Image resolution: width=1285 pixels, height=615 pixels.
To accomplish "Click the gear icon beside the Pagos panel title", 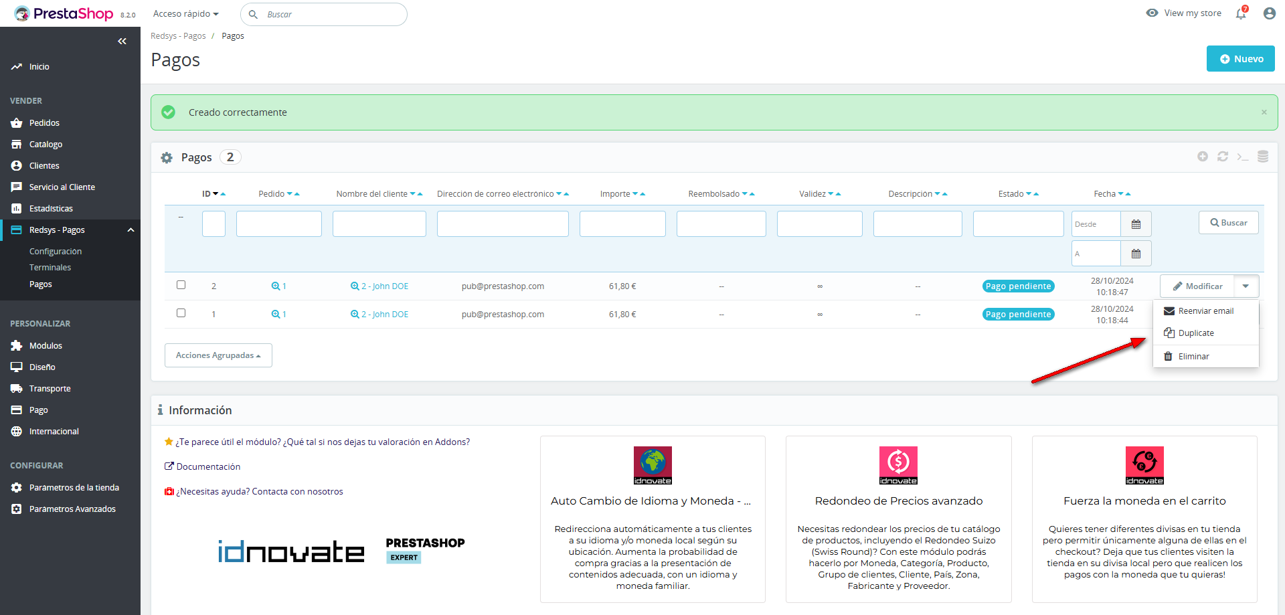I will click(x=167, y=158).
